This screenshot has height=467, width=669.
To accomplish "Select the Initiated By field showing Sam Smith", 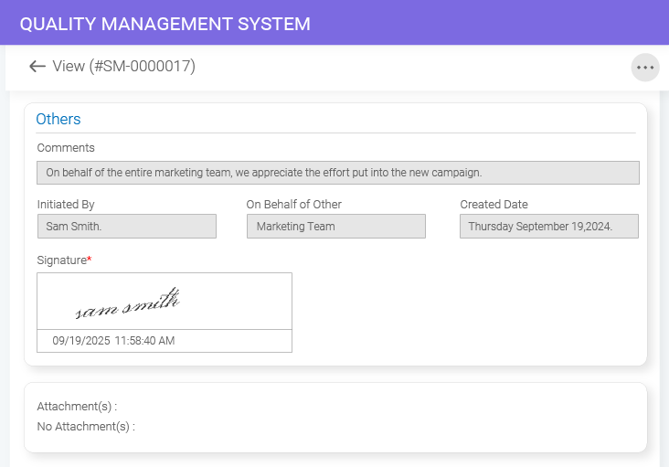I will [x=127, y=226].
